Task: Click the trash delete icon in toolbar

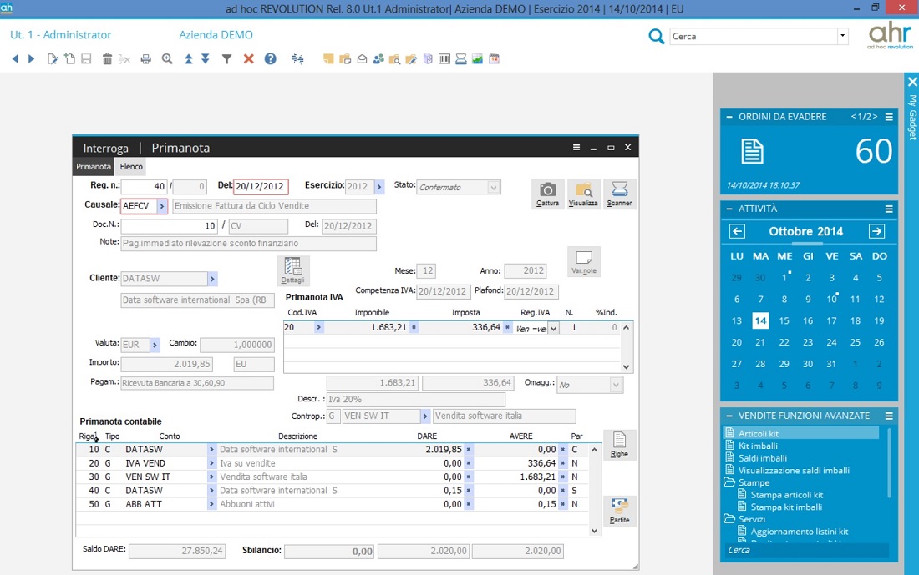Action: coord(107,59)
